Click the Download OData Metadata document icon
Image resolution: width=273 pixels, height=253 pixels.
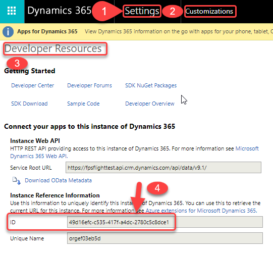17,180
